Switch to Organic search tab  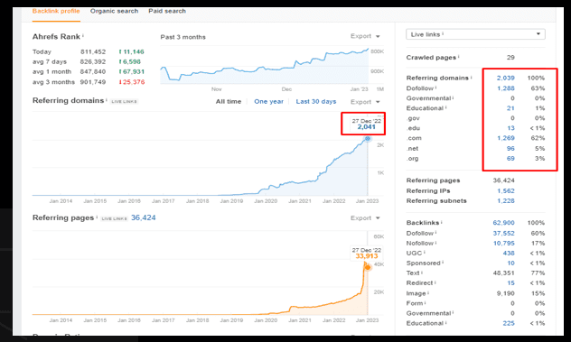tap(114, 11)
